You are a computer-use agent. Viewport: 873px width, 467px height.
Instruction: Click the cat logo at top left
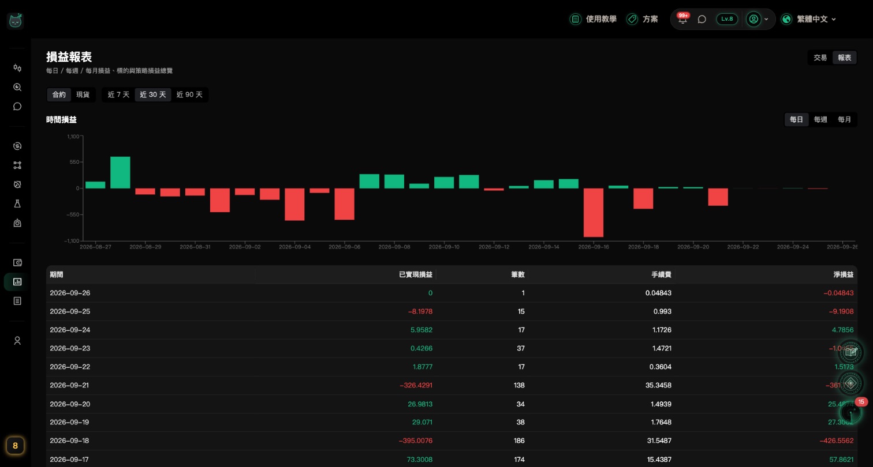[15, 21]
